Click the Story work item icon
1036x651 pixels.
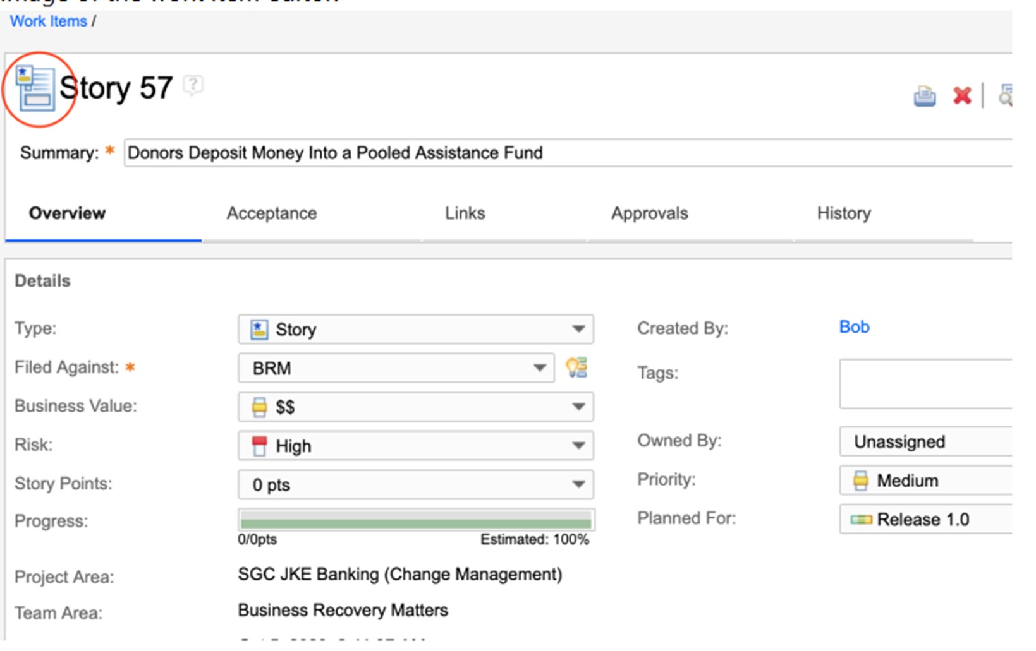[35, 89]
